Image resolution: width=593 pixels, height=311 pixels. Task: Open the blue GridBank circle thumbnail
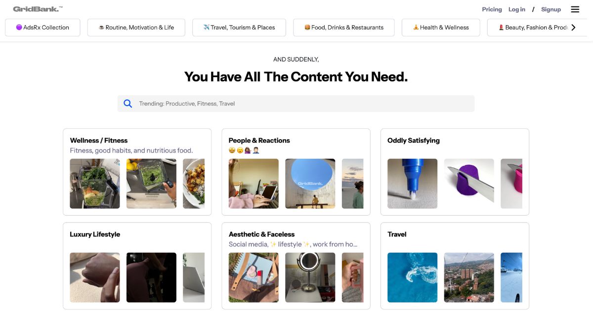click(x=310, y=184)
